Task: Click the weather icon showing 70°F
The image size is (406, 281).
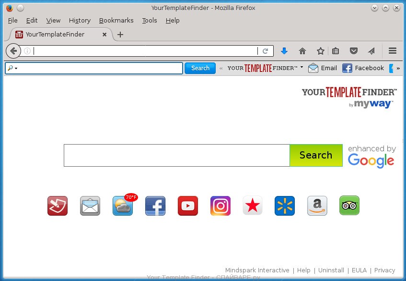Action: [123, 206]
